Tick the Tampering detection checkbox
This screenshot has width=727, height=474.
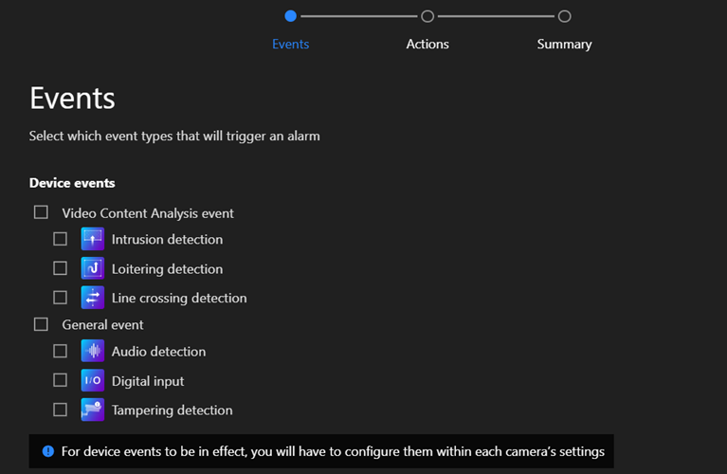click(61, 410)
